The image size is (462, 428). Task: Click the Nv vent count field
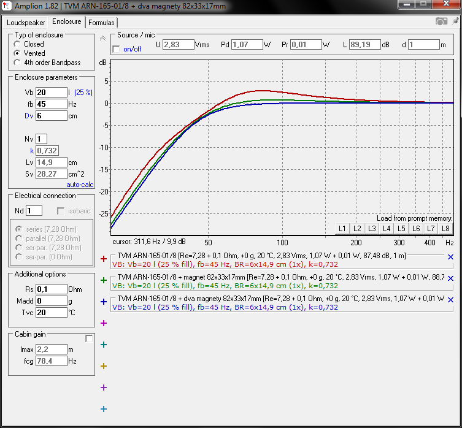coord(41,139)
